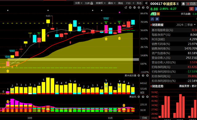Close the main chart indicator with X icon

[x=147, y=8]
